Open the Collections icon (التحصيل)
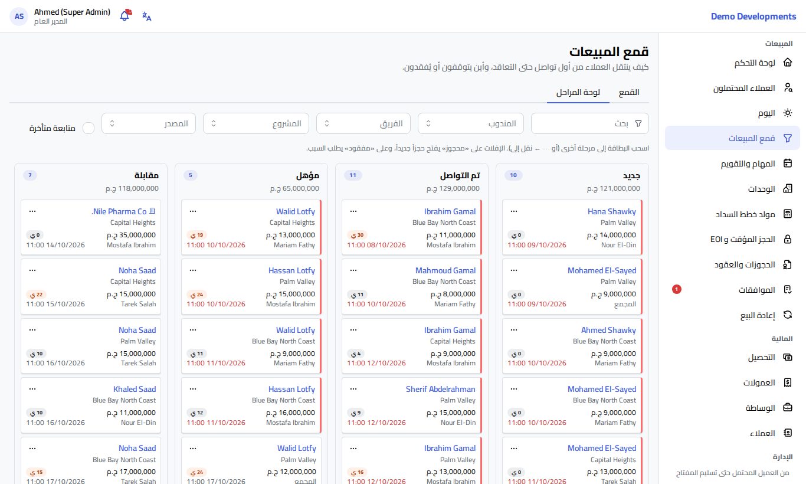This screenshot has width=806, height=484. (x=787, y=357)
